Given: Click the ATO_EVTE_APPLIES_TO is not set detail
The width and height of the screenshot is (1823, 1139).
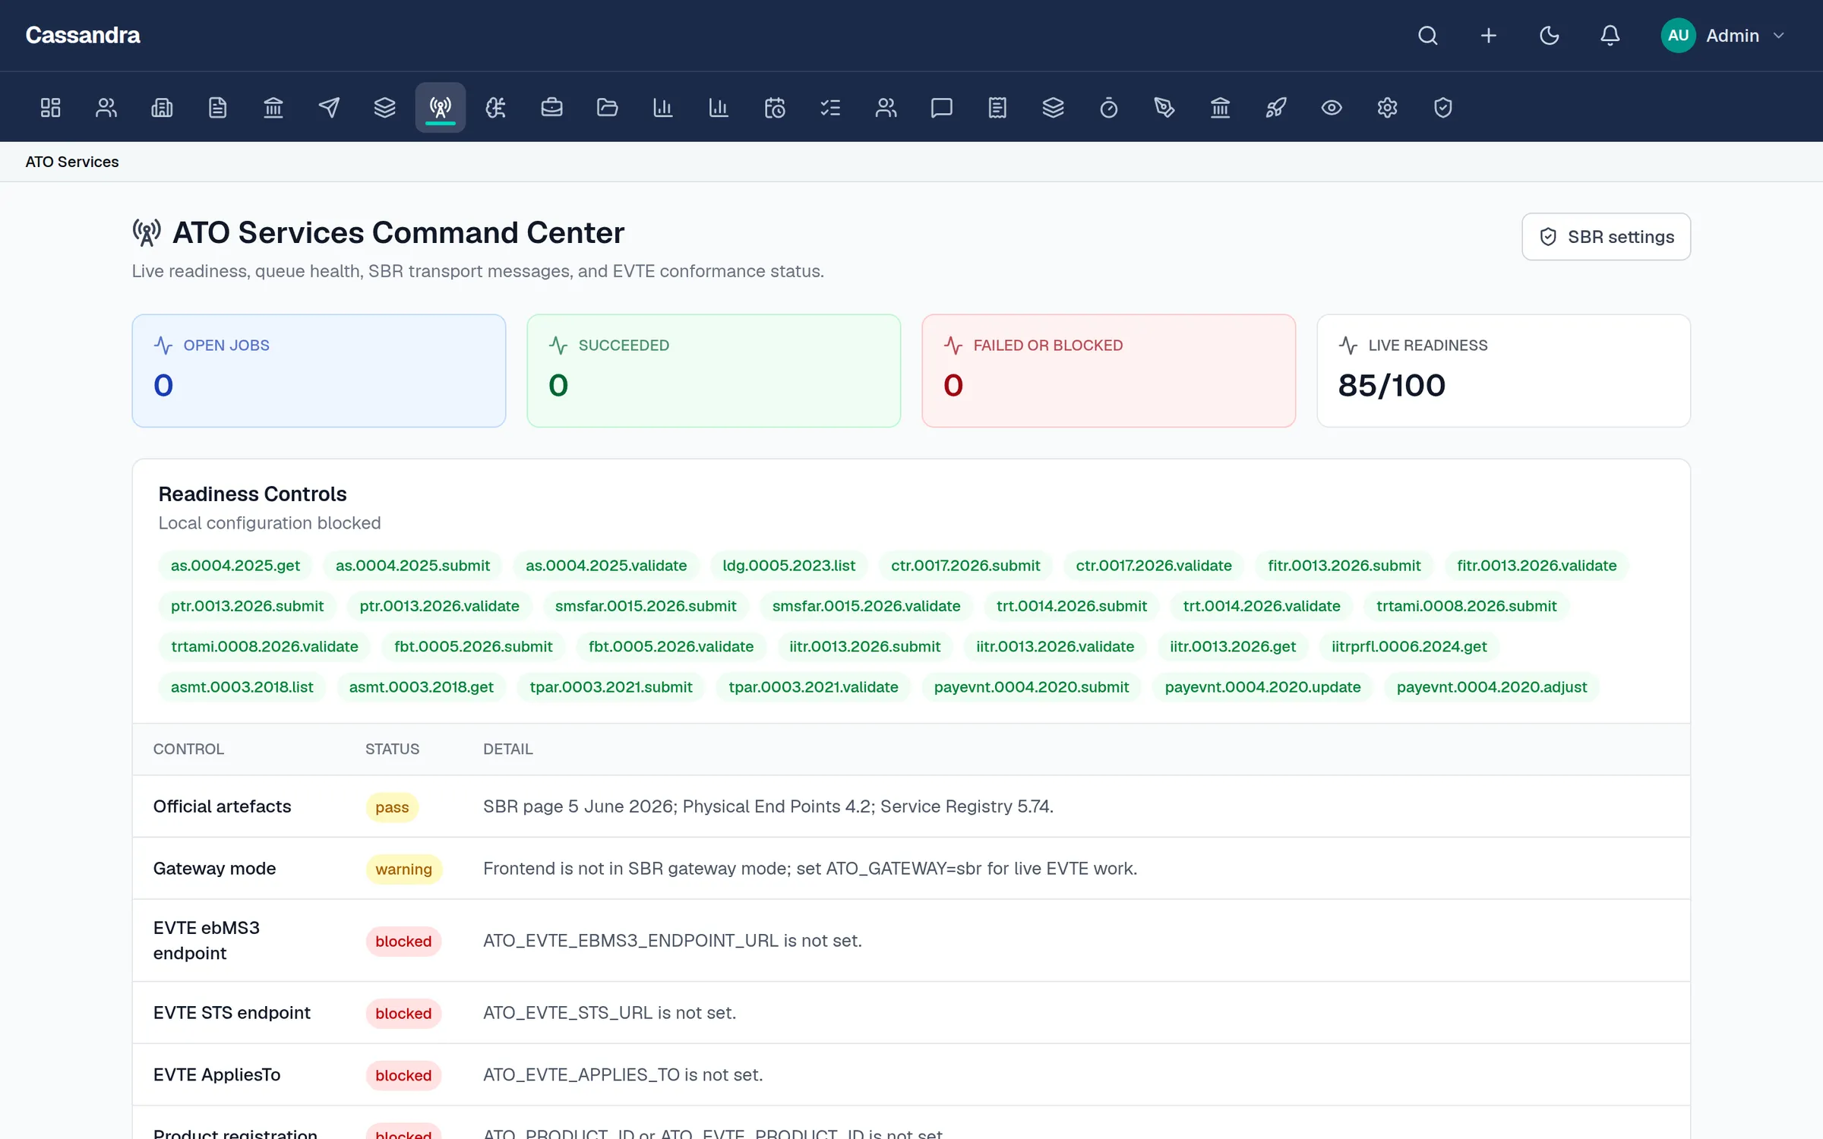Looking at the screenshot, I should tap(623, 1075).
